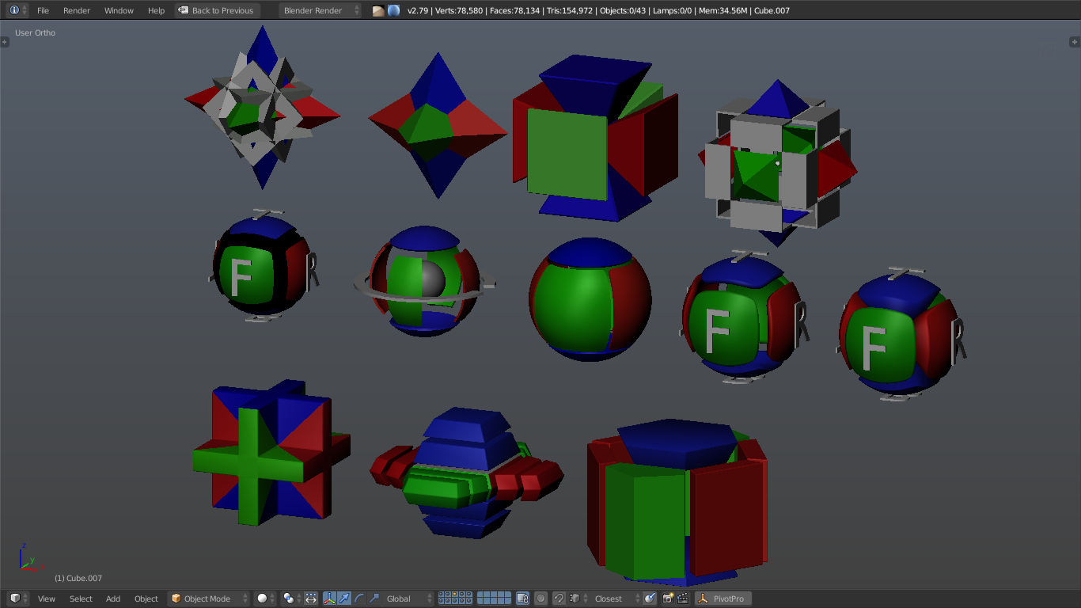This screenshot has width=1081, height=608.
Task: Open the snap element cube dropdown
Action: (x=577, y=598)
